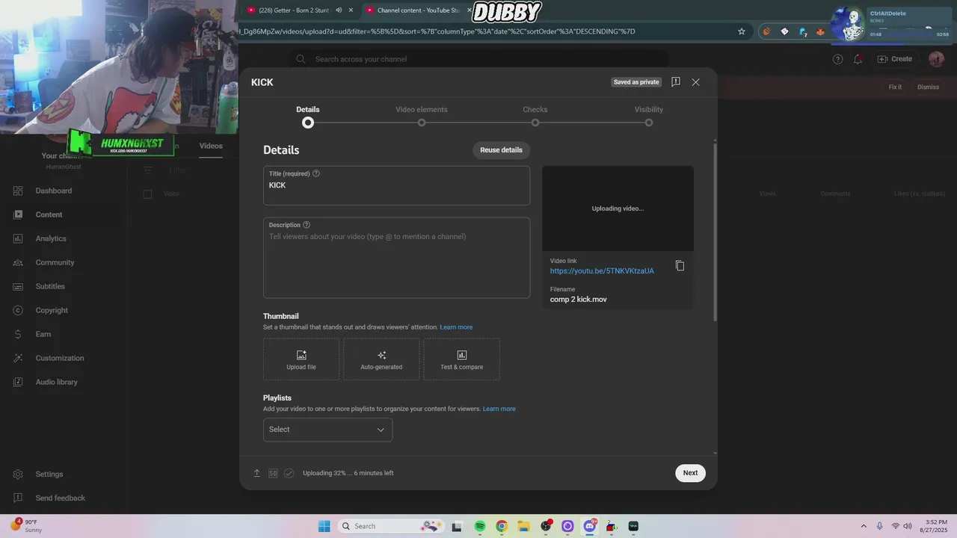This screenshot has width=957, height=538.
Task: Go to the Checks step
Action: 535,117
